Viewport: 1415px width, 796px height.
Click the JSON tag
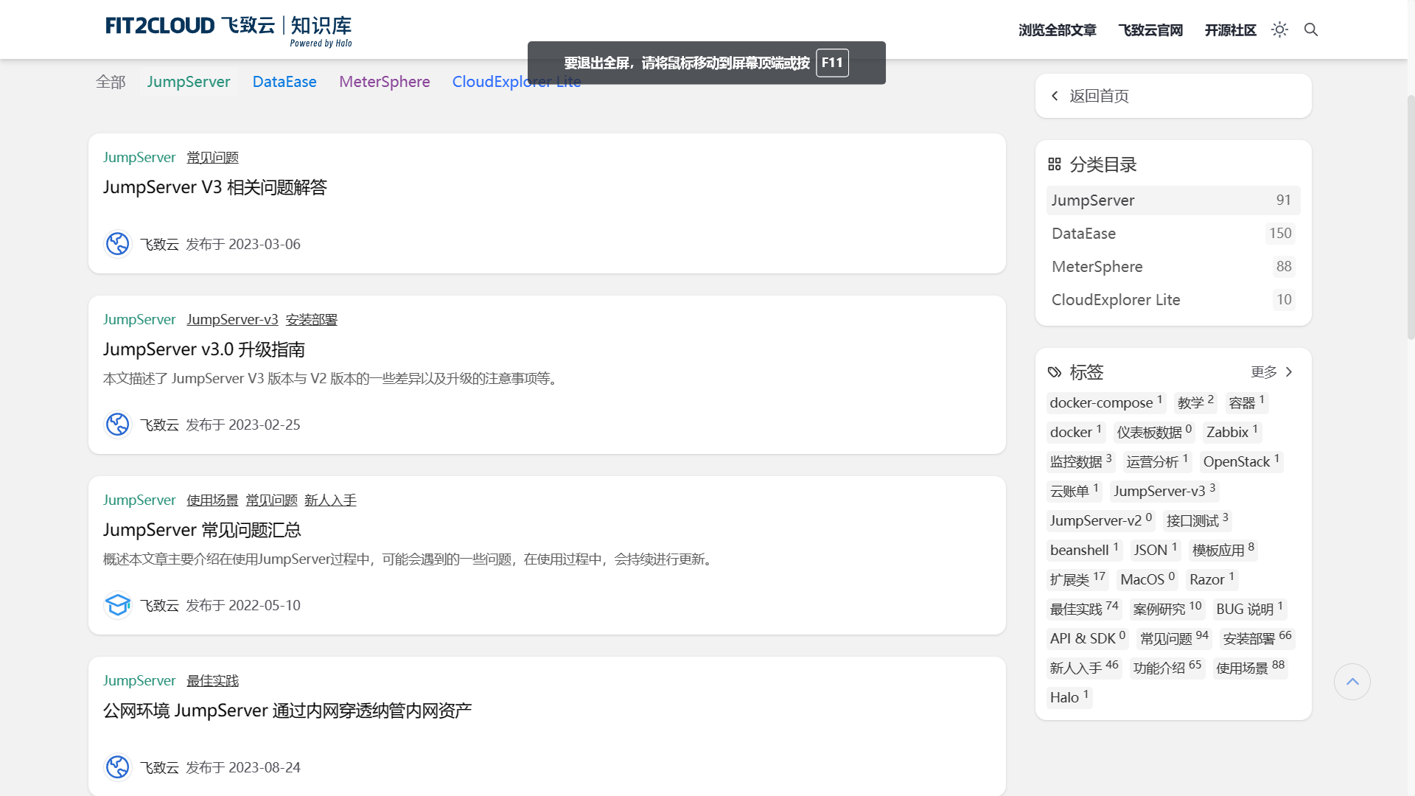1155,550
